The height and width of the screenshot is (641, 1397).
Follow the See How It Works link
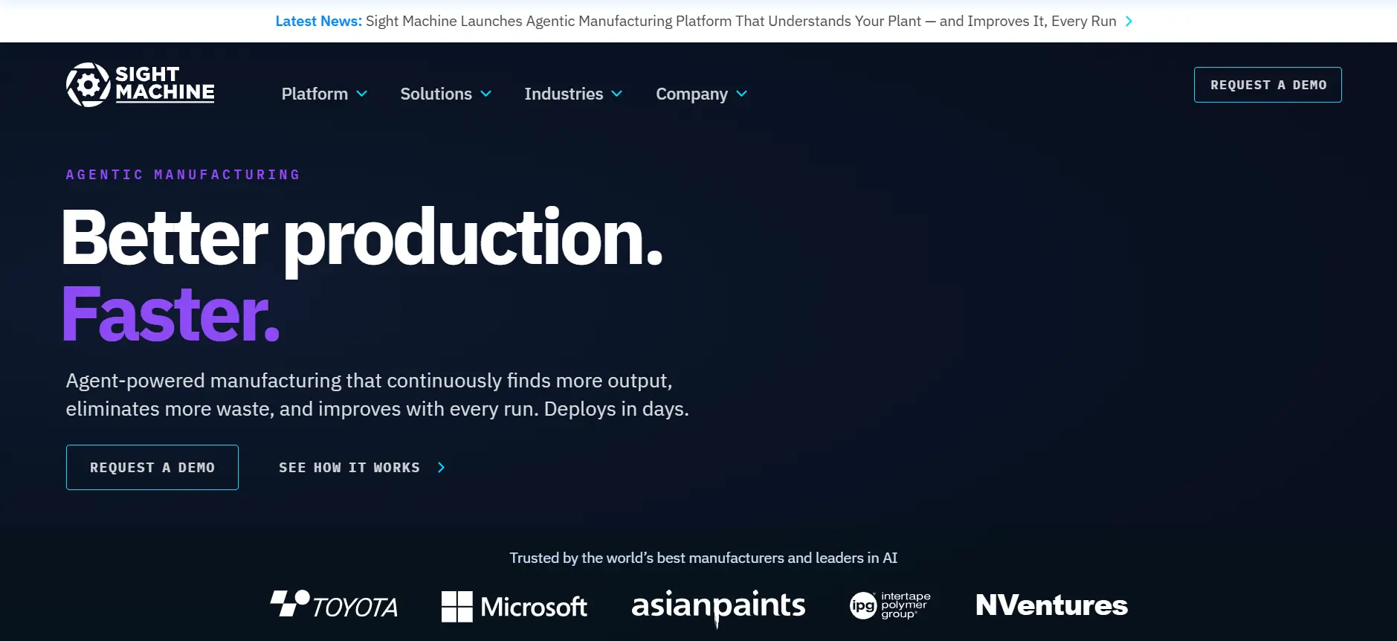(x=349, y=468)
